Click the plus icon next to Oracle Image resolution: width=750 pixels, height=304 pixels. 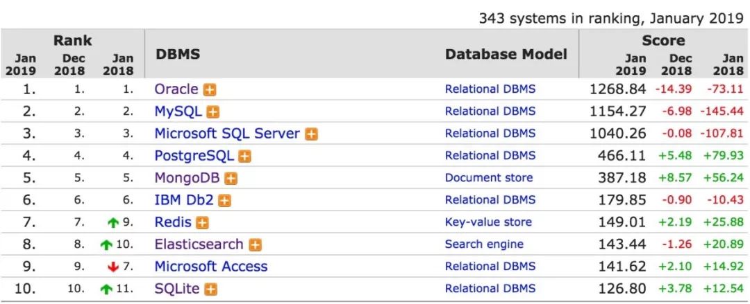tap(209, 90)
